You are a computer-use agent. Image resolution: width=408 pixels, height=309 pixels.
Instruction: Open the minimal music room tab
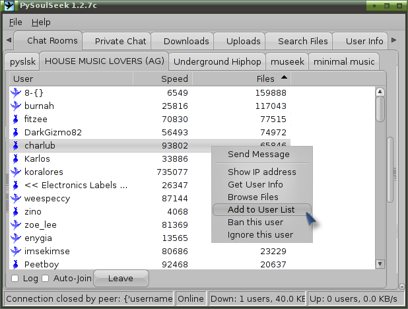coord(344,61)
